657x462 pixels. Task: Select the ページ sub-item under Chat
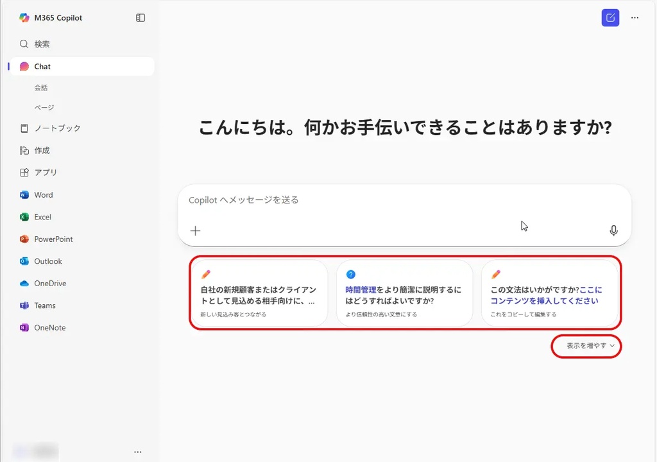click(44, 108)
